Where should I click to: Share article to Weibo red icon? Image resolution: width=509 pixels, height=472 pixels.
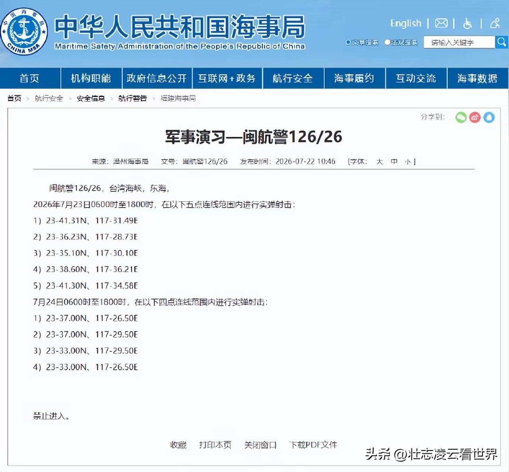click(x=475, y=117)
